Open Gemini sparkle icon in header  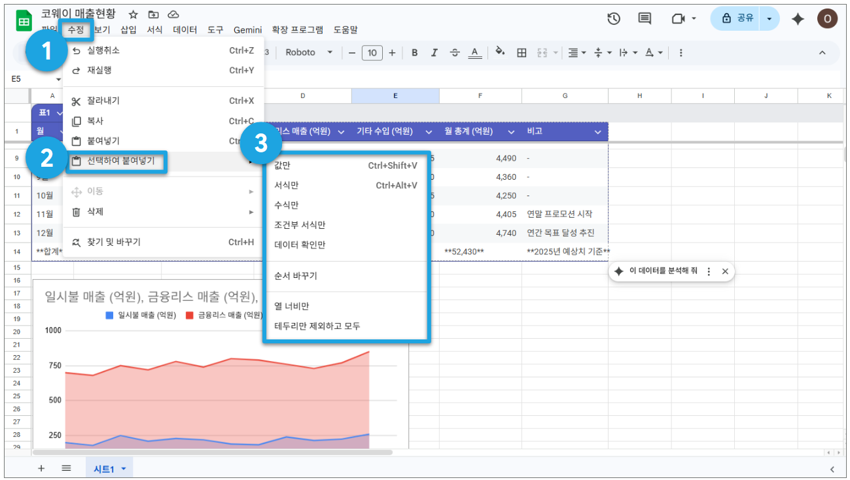(798, 19)
